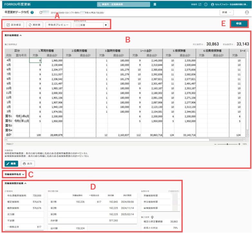
Task: Click the 雇保算定分 33,143 figure
Action: [243, 44]
